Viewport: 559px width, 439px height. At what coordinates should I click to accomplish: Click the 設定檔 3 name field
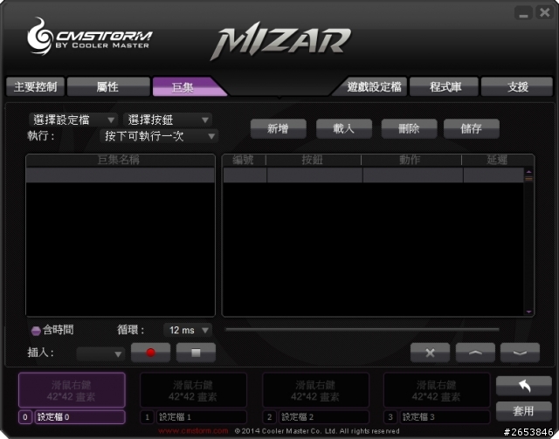[445, 417]
